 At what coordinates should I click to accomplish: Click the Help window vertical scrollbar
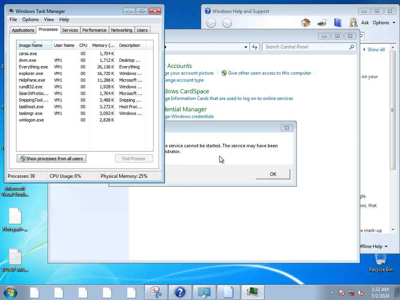[393, 110]
